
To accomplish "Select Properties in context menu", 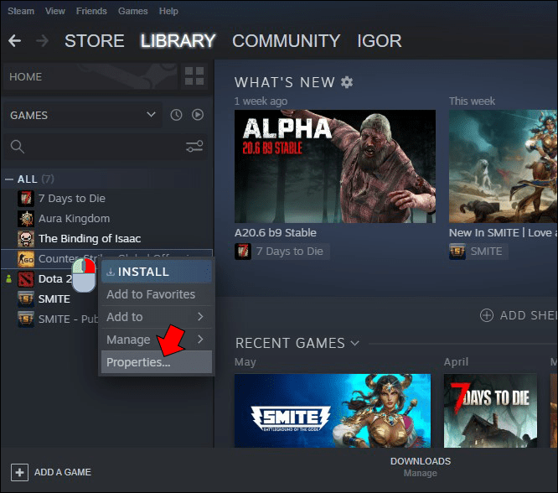I will (157, 362).
